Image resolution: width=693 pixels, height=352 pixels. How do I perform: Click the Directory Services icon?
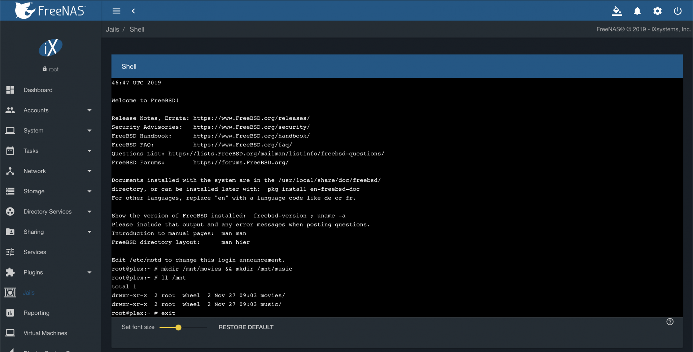tap(10, 211)
